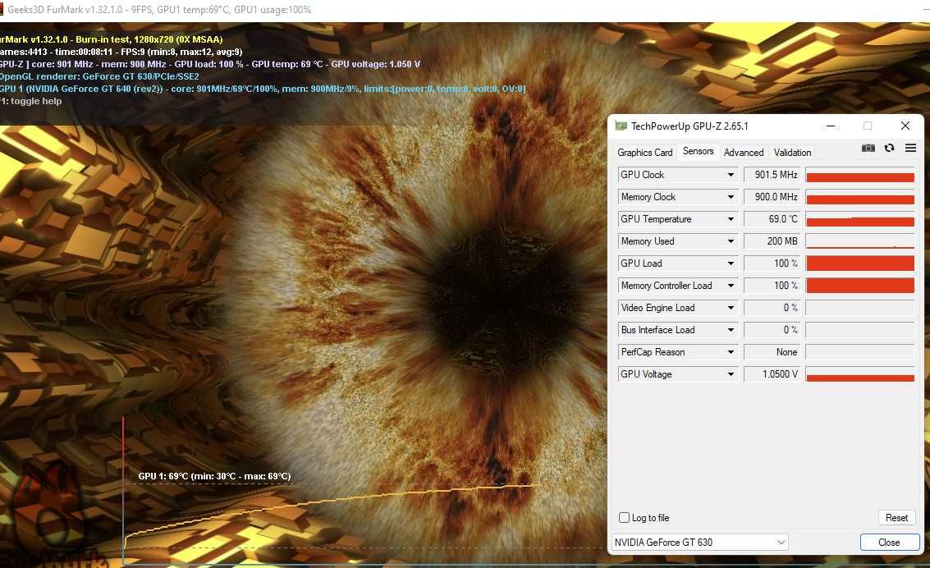Take a GPU-Z screenshot with camera icon
The width and height of the screenshot is (930, 568).
868,149
